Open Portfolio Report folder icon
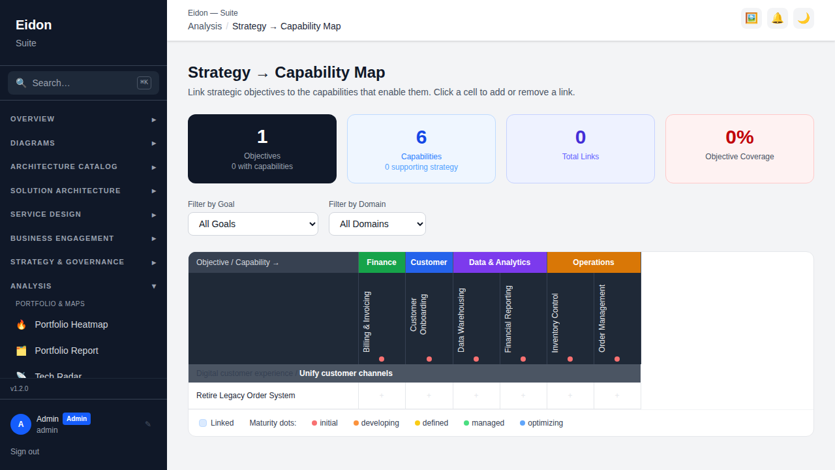The height and width of the screenshot is (470, 835). tap(22, 351)
